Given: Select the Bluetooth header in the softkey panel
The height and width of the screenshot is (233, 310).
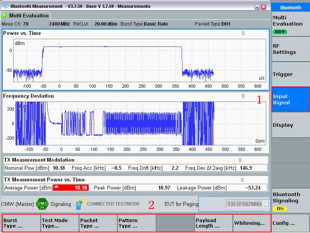Looking at the screenshot, I should point(291,7).
